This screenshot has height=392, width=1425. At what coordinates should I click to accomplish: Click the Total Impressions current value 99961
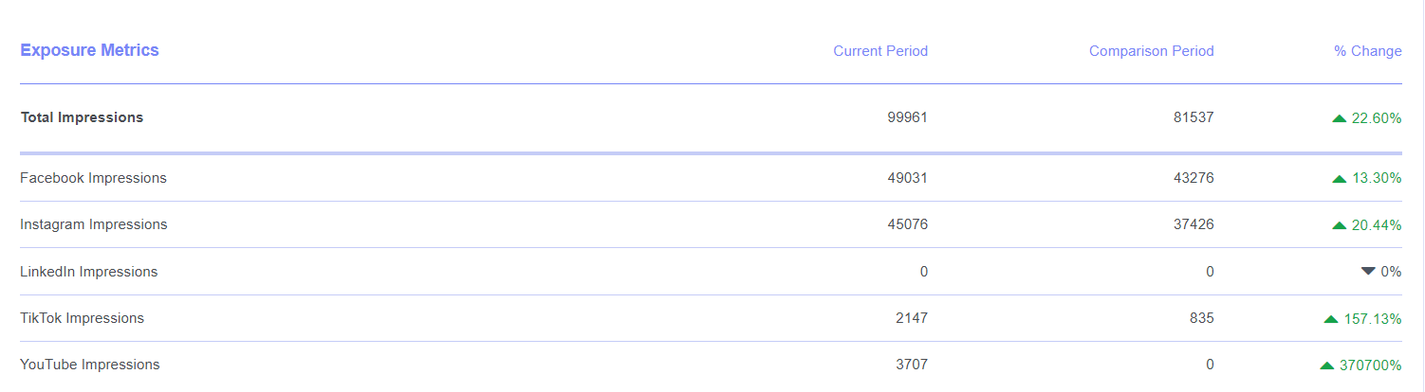click(907, 117)
